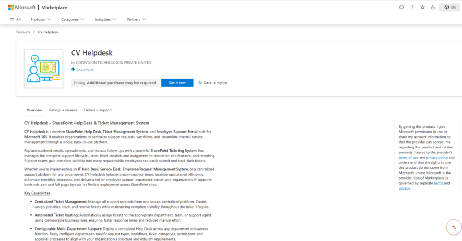Click the CV Helpdesk title heading
Viewport: 462px width, 241px height.
[92, 53]
